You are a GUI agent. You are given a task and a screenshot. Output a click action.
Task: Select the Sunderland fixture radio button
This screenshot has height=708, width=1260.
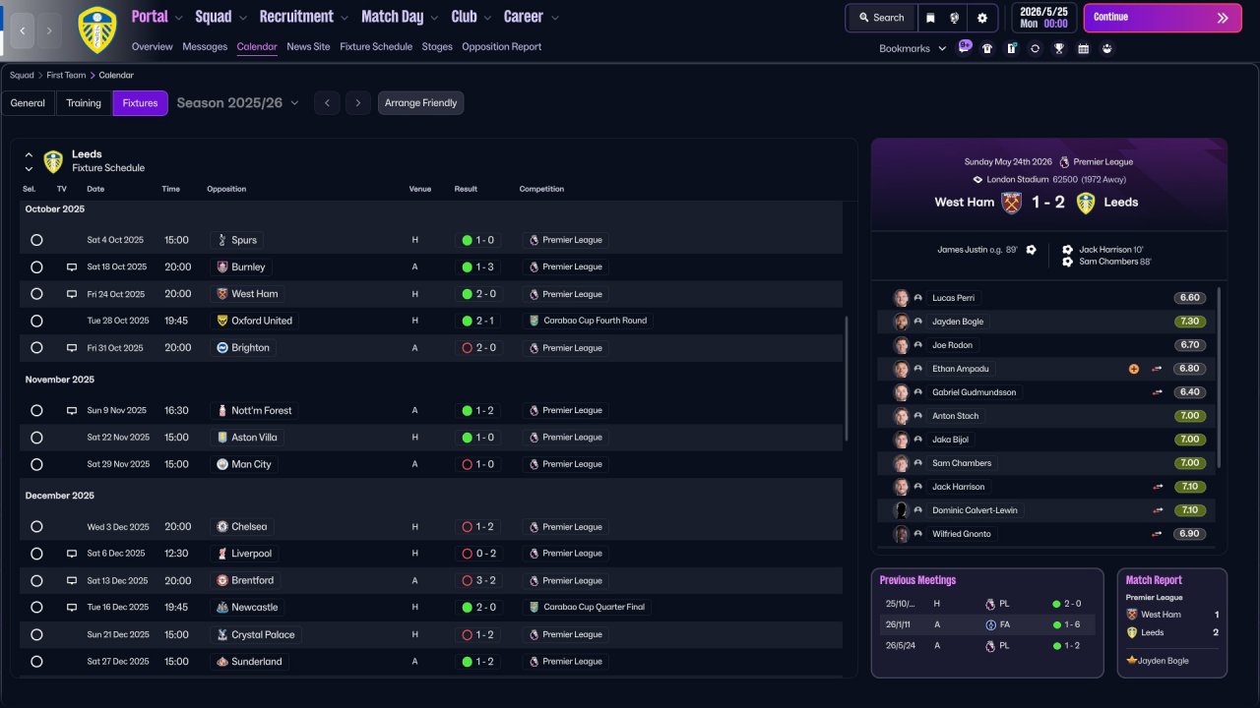[36, 662]
